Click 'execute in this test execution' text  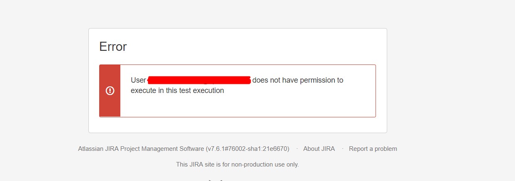click(x=177, y=90)
